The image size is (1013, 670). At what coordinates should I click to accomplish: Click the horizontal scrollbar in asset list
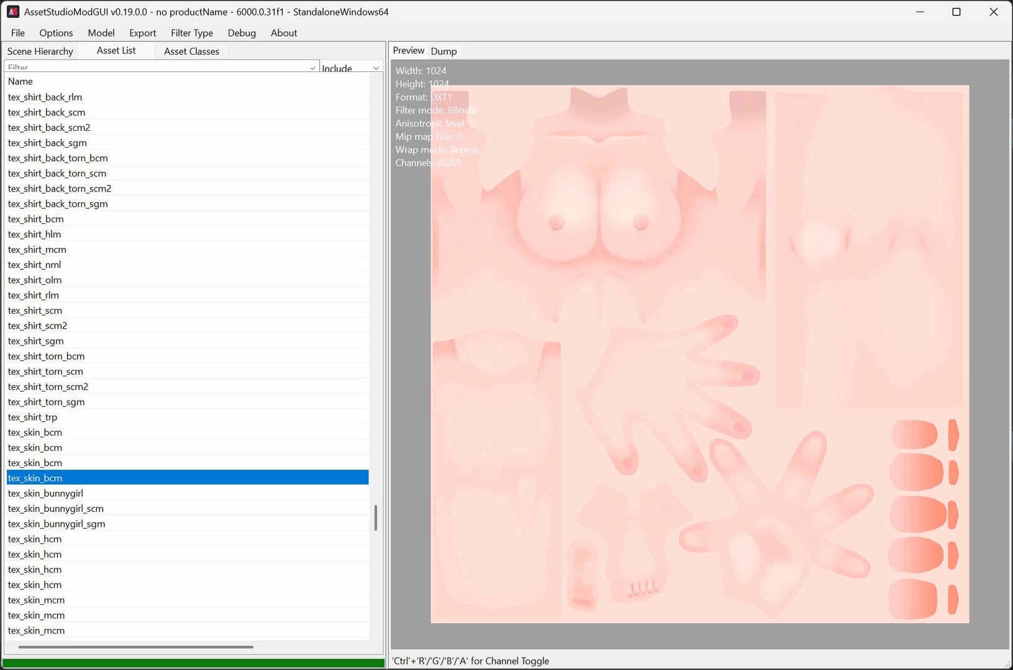136,646
